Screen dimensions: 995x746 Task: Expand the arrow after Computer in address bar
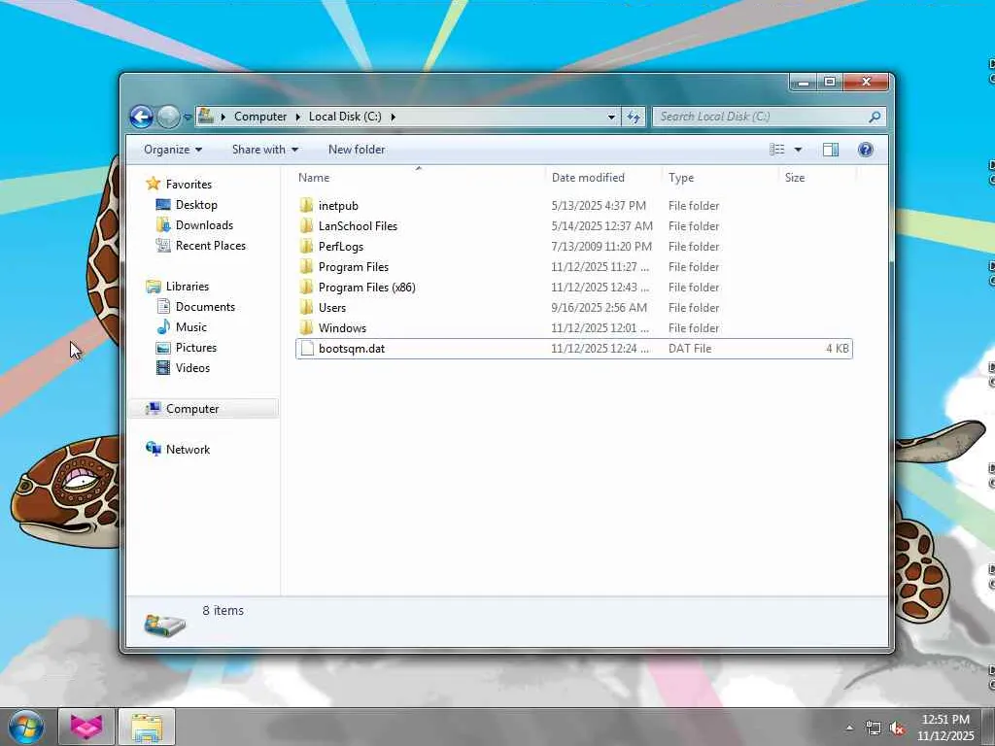pyautogui.click(x=223, y=117)
